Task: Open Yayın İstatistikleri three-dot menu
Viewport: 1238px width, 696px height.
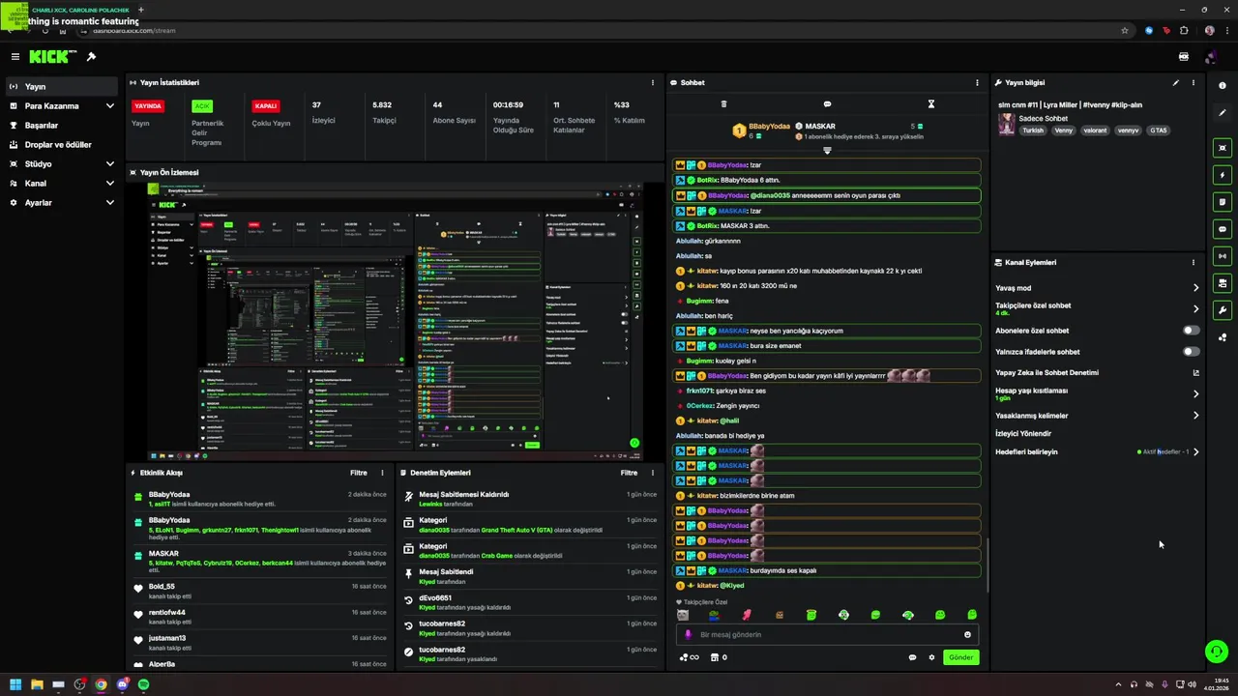Action: tap(653, 83)
